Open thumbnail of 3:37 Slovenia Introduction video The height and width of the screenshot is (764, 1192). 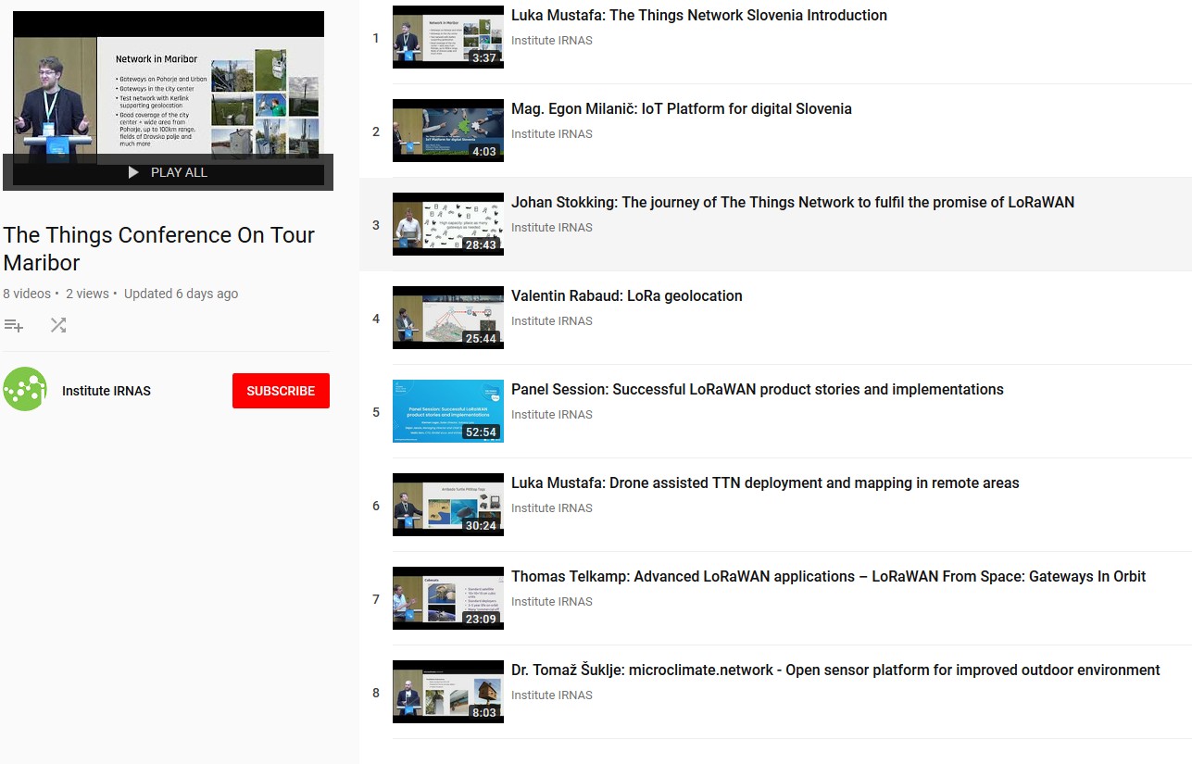point(448,37)
